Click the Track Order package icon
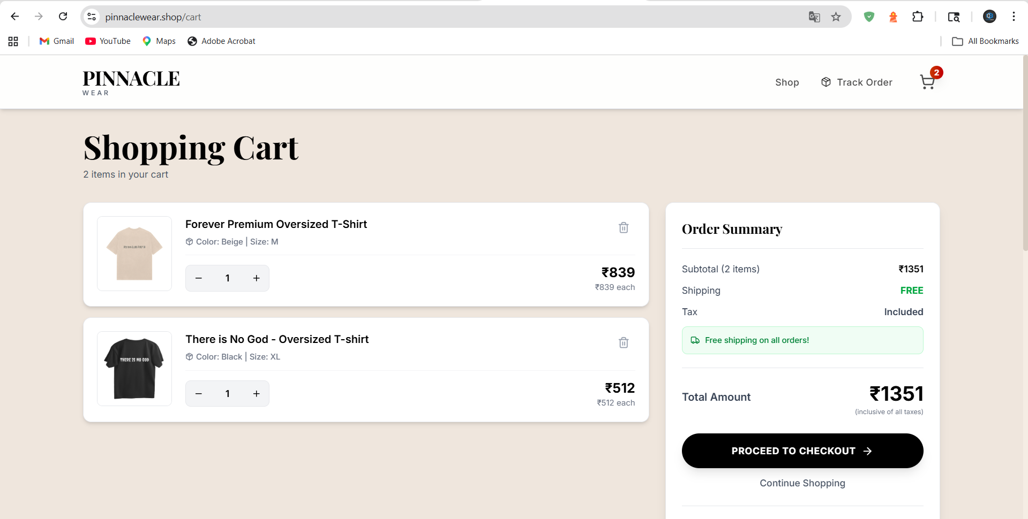This screenshot has height=519, width=1028. coord(826,82)
